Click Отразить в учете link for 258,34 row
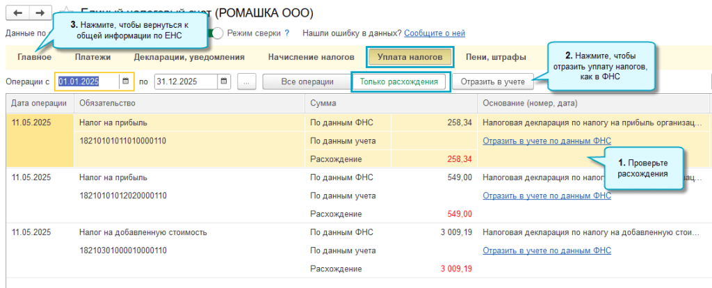The height and width of the screenshot is (288, 712). click(x=547, y=141)
